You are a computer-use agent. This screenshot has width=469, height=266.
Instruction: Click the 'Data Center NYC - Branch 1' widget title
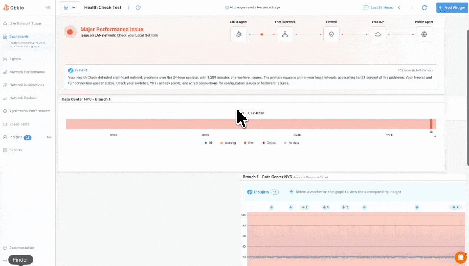tap(86, 99)
